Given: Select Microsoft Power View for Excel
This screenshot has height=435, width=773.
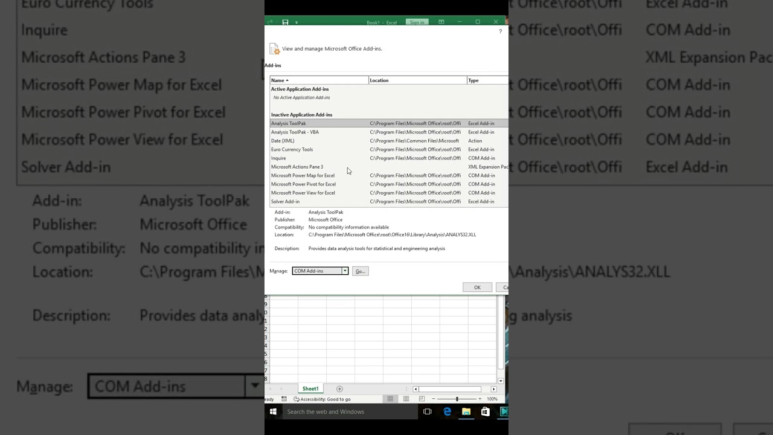Looking at the screenshot, I should point(389,193).
